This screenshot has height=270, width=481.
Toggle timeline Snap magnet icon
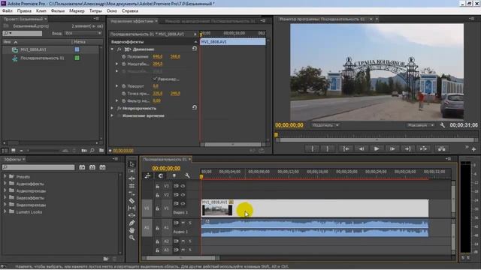point(161,175)
